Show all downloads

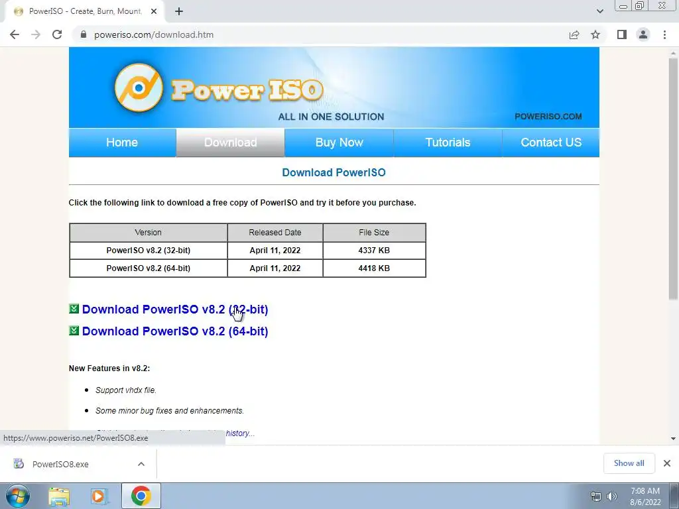(x=629, y=463)
